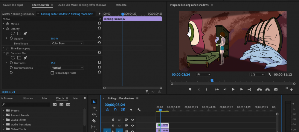This screenshot has width=299, height=132.
Task: Mark In point in Program monitor
Action: click(x=199, y=89)
